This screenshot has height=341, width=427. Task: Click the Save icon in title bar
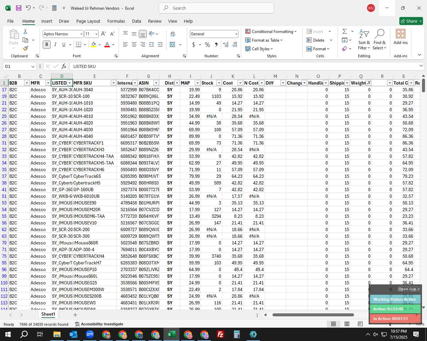coord(19,8)
